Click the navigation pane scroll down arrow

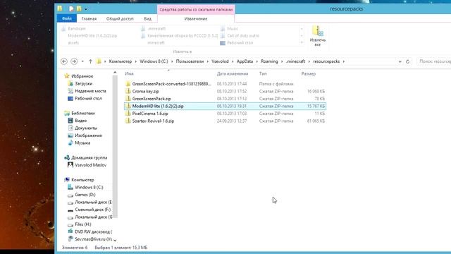click(x=115, y=240)
